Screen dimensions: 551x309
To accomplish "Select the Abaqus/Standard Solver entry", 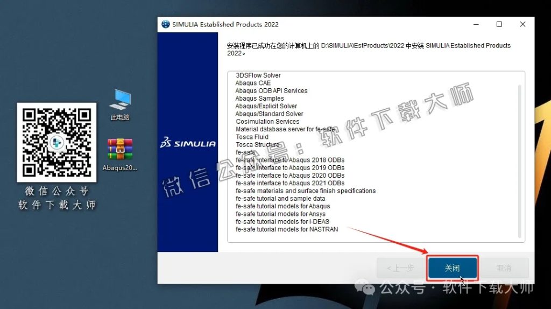I will (x=269, y=114).
